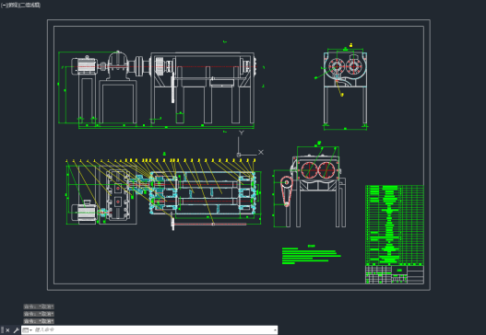This screenshot has width=486, height=335.
Task: Close the command line window with X
Action: coord(7,330)
